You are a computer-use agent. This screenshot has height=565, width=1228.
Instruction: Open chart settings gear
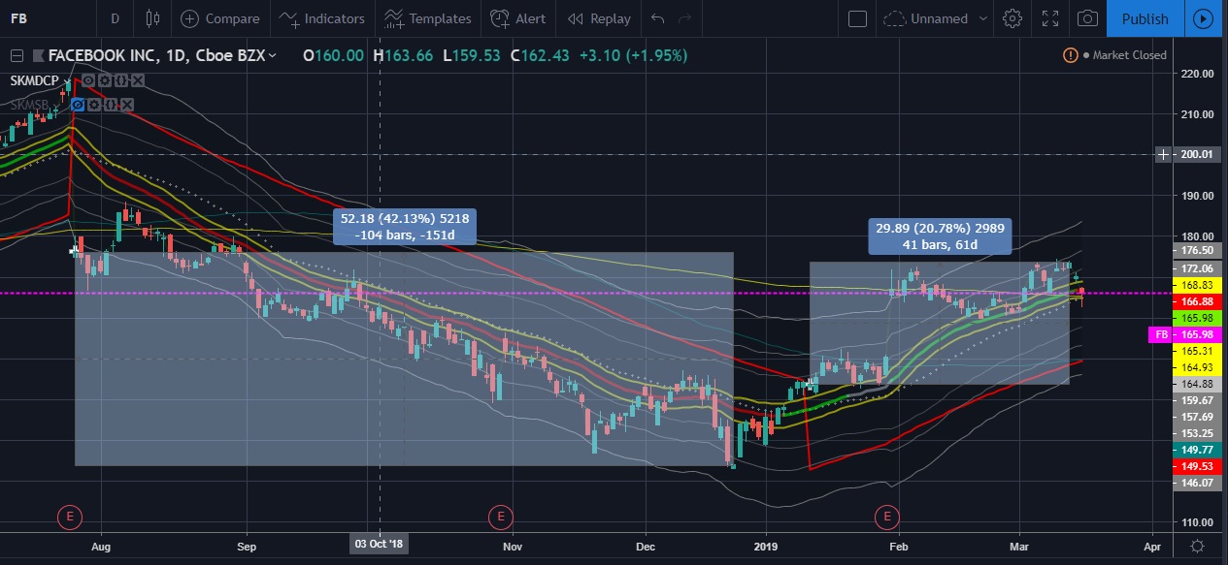pos(1012,18)
